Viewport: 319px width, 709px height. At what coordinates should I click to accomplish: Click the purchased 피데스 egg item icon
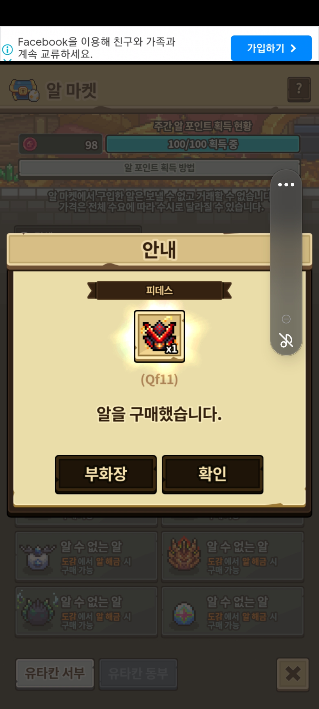pyautogui.click(x=159, y=336)
